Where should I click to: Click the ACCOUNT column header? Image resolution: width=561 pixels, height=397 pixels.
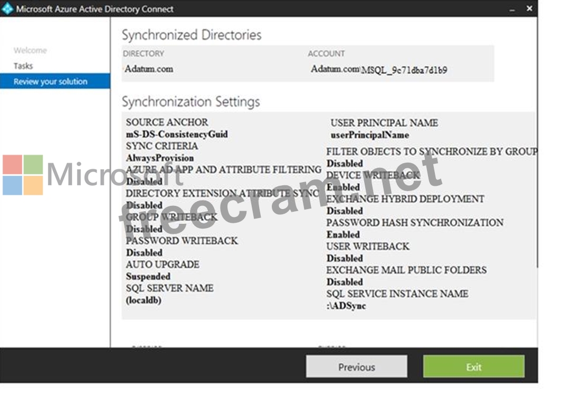pyautogui.click(x=326, y=54)
